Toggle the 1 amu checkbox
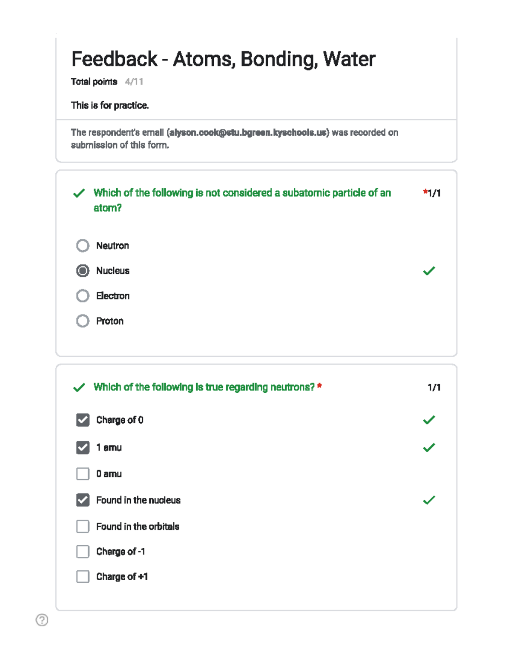The height and width of the screenshot is (661, 511). click(83, 448)
